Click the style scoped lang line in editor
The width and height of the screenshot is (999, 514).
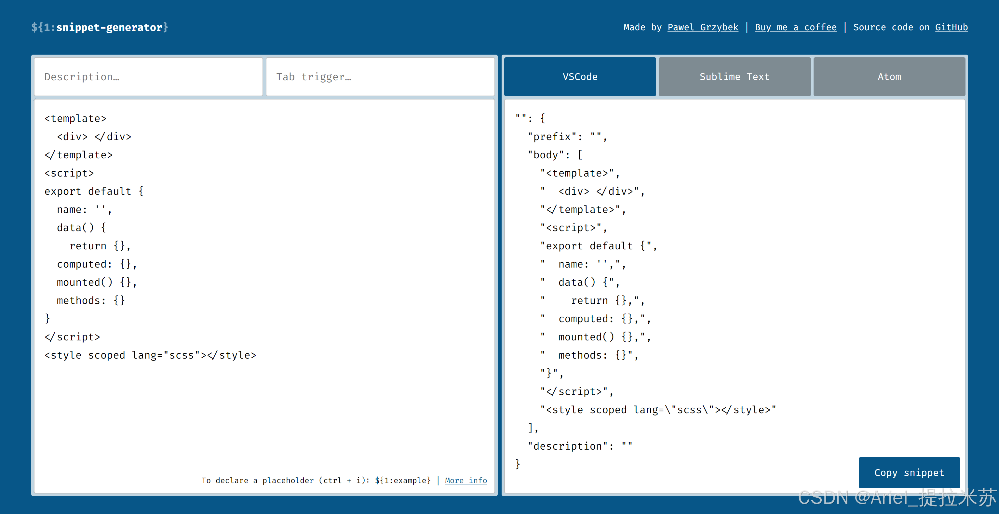[x=150, y=355]
